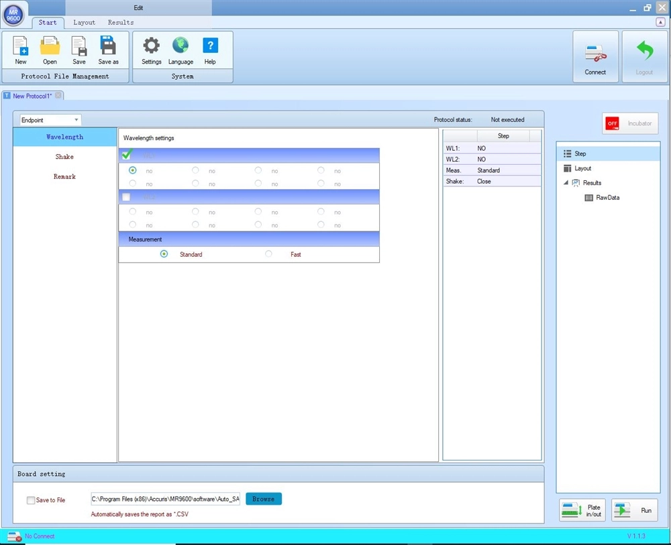Save the protocol as a new file
Viewport: 671px width, 545px height.
pyautogui.click(x=108, y=50)
